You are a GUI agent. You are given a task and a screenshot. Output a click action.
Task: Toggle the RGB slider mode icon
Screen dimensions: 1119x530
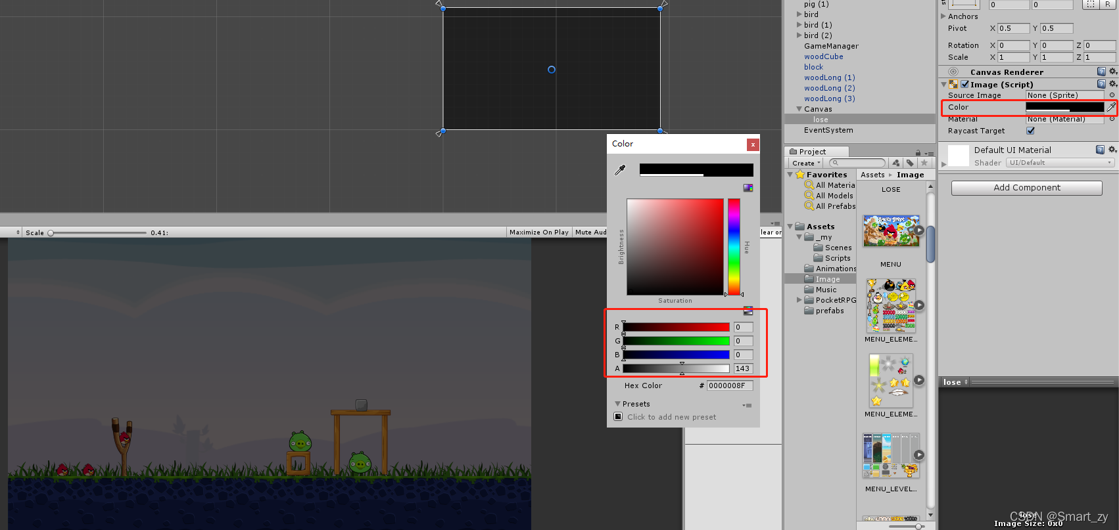[748, 311]
